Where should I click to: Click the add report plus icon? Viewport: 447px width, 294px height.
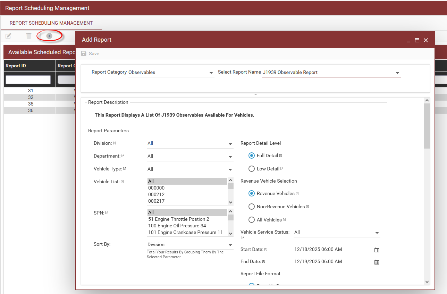pyautogui.click(x=49, y=36)
